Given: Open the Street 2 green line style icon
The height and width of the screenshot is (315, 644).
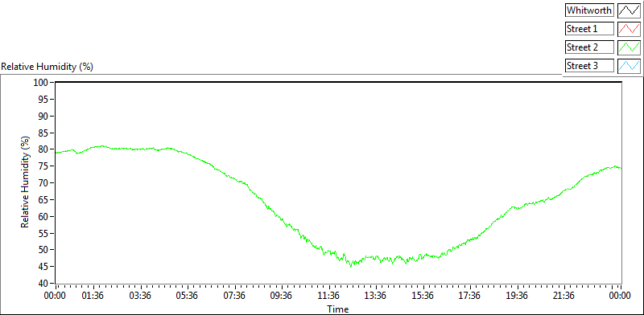Looking at the screenshot, I should coord(629,47).
